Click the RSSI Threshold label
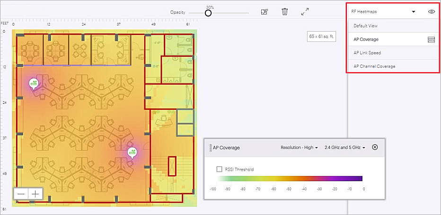This screenshot has width=441, height=215. point(239,169)
